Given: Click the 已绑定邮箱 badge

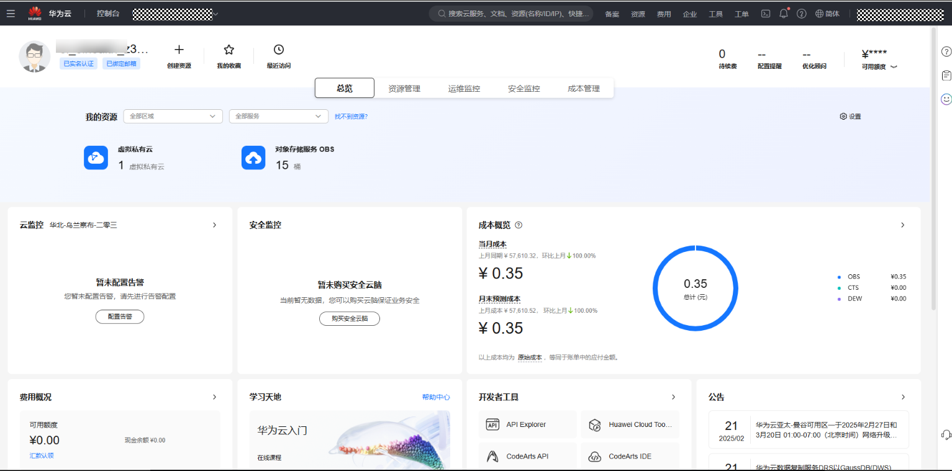Looking at the screenshot, I should [x=121, y=63].
